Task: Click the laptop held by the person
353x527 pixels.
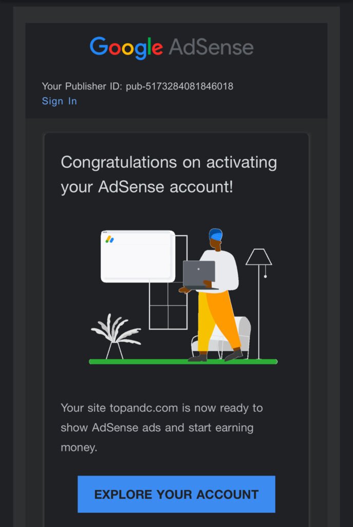Action: pos(199,274)
